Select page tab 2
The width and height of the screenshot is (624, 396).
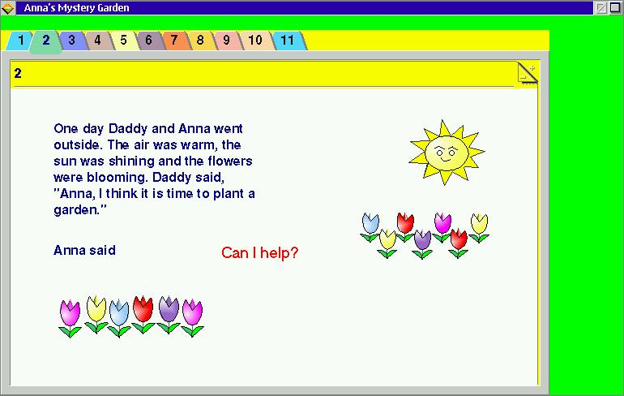pyautogui.click(x=45, y=41)
